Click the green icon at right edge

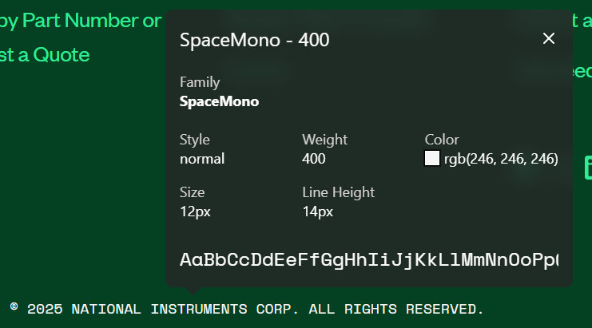coord(588,168)
